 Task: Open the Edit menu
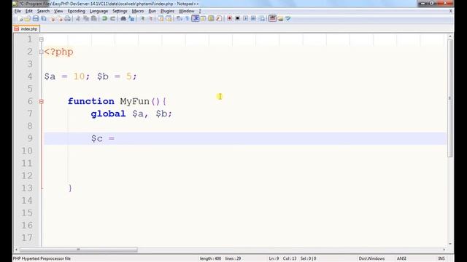(29, 11)
